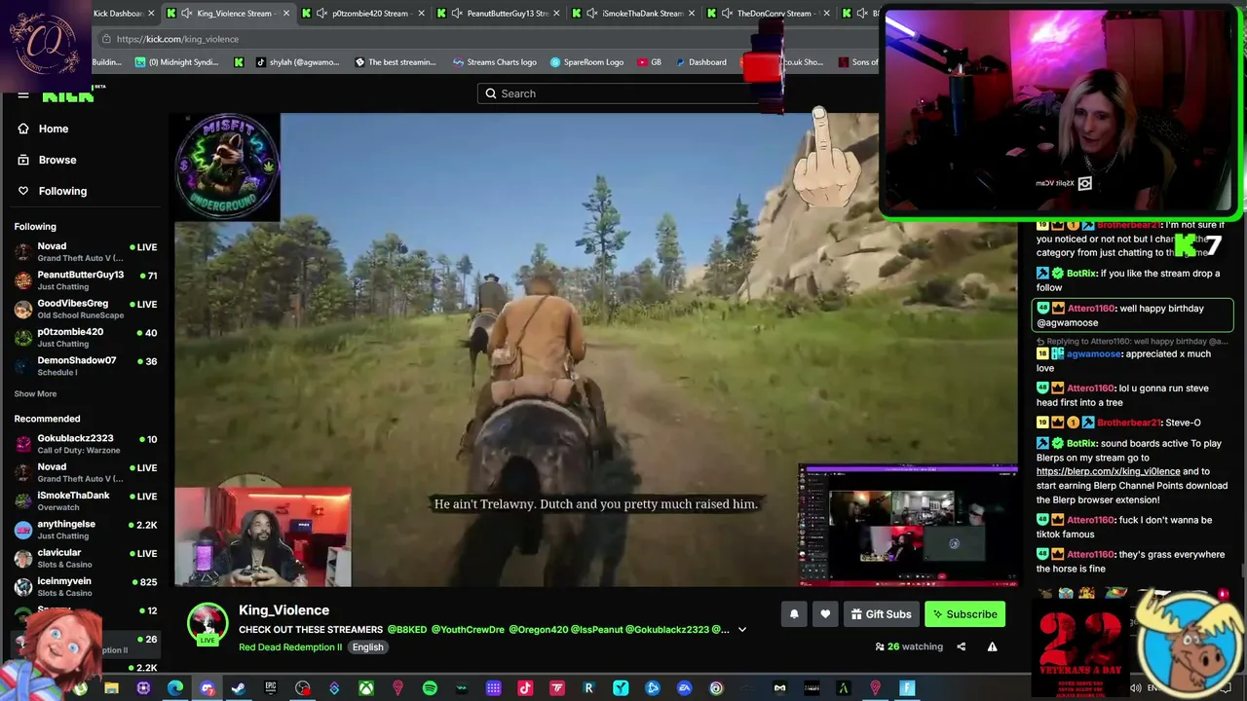
Task: Click the 26 watching viewer count
Action: (909, 646)
